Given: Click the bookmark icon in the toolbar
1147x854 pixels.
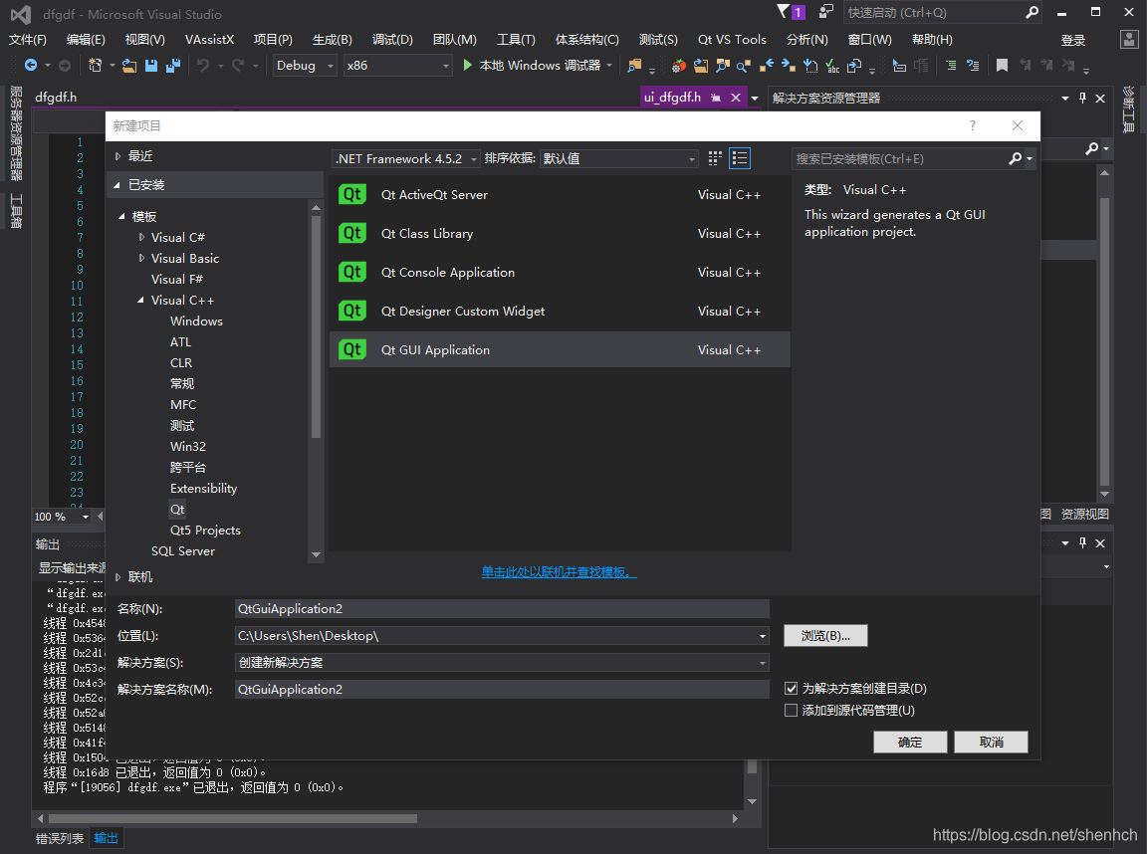Looking at the screenshot, I should [1003, 65].
